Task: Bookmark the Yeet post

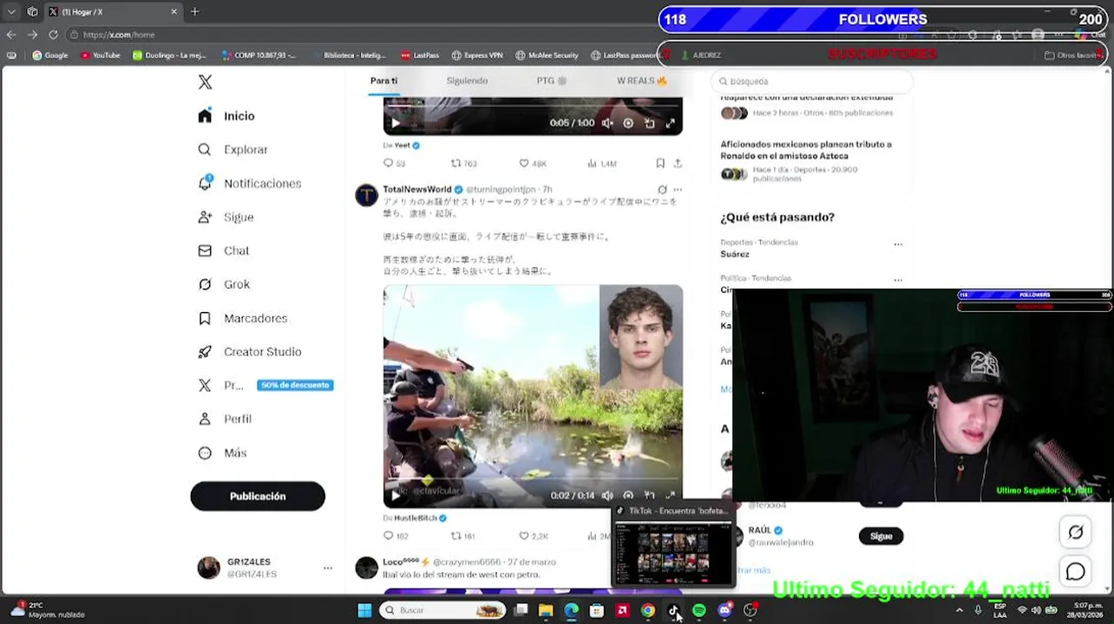Action: 660,163
